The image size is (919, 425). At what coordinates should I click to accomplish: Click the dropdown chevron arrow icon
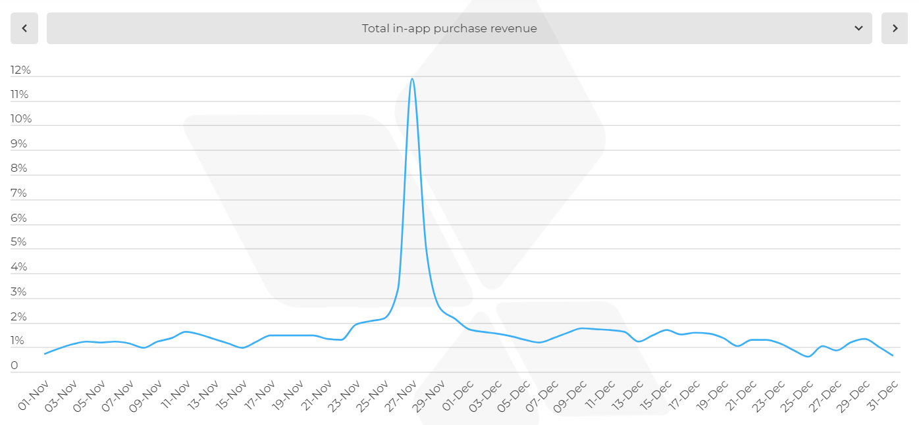pyautogui.click(x=858, y=28)
